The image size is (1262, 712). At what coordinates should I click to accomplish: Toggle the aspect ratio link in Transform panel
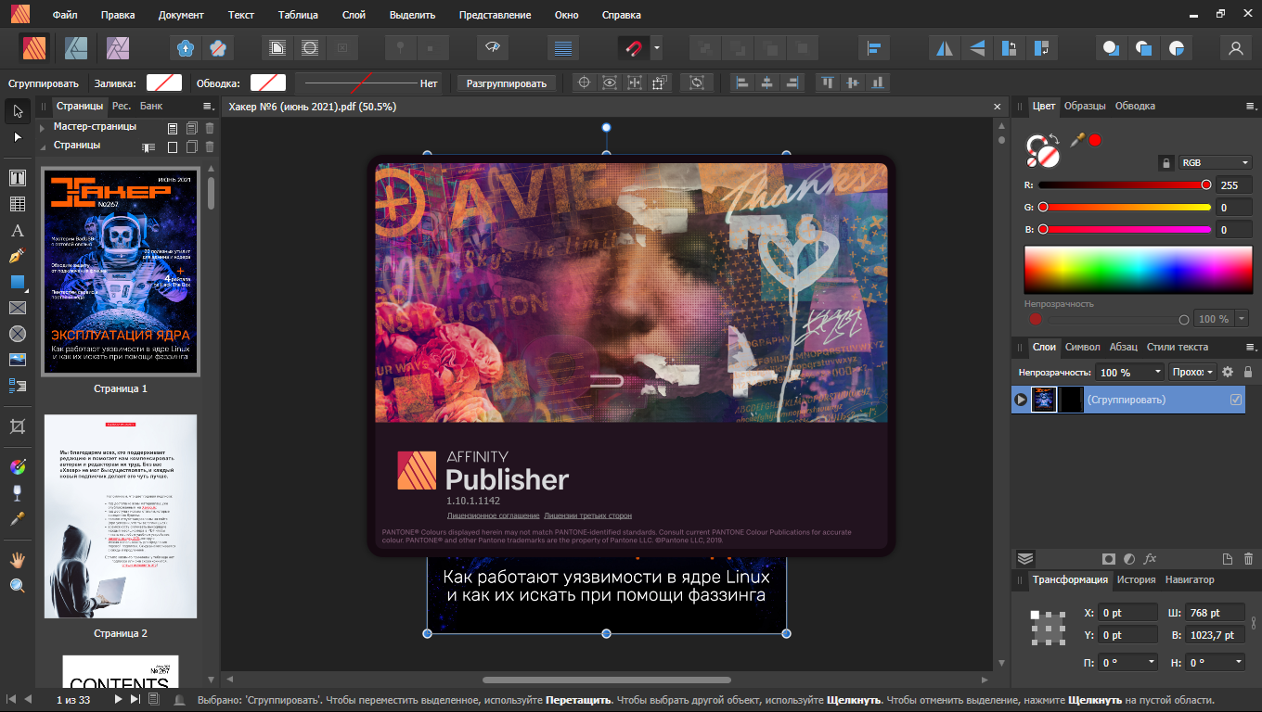(x=1253, y=623)
